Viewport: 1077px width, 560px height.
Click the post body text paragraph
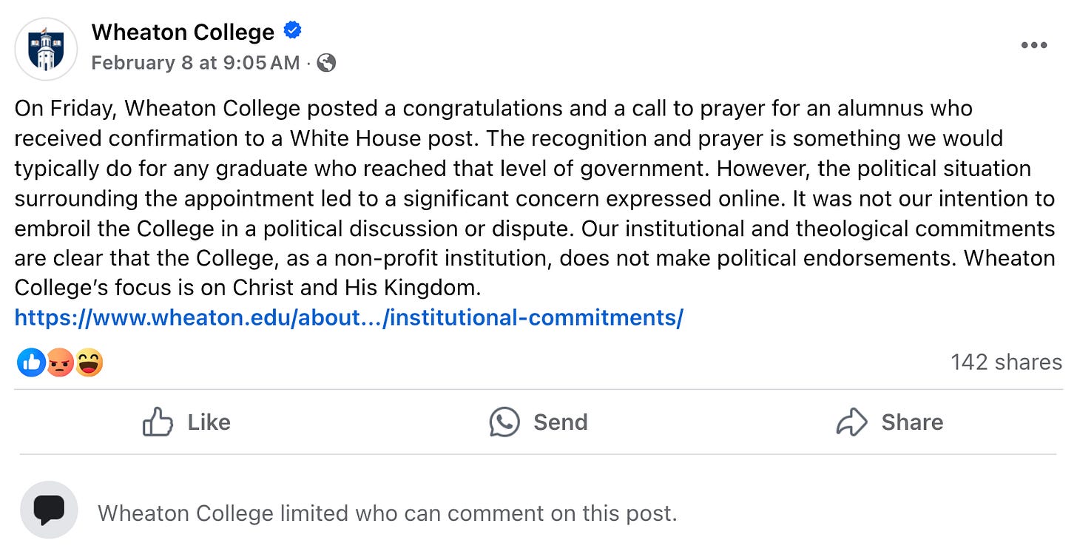[535, 198]
